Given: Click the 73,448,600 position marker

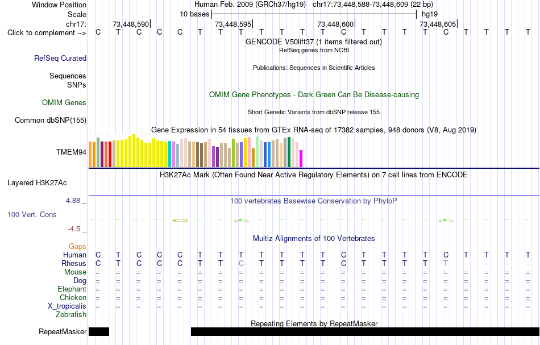Looking at the screenshot, I should pyautogui.click(x=335, y=24).
